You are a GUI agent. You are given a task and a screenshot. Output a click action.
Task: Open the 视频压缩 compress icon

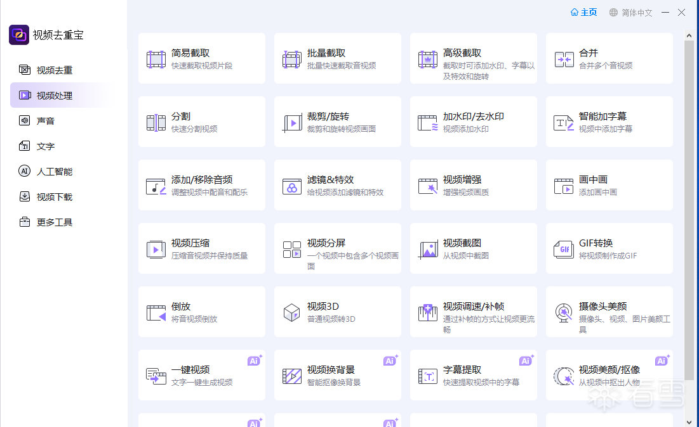pyautogui.click(x=156, y=250)
